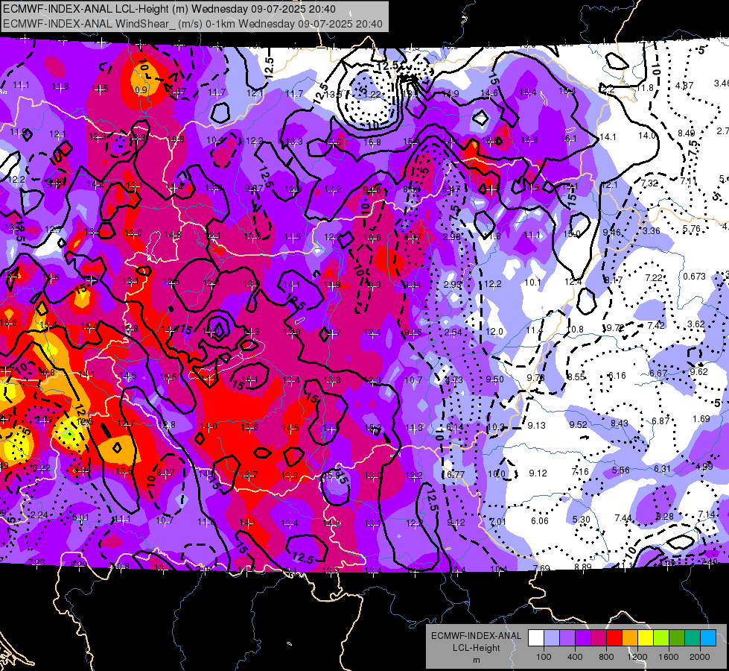Click the legend tick label 800
Image resolution: width=729 pixels, height=671 pixels.
click(x=606, y=657)
